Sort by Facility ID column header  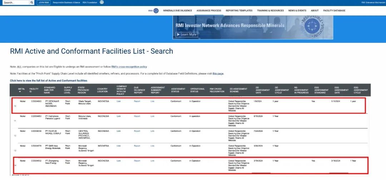point(34,90)
